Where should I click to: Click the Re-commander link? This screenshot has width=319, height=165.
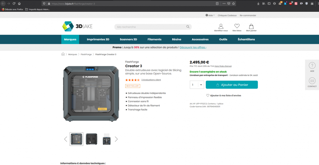[248, 15]
